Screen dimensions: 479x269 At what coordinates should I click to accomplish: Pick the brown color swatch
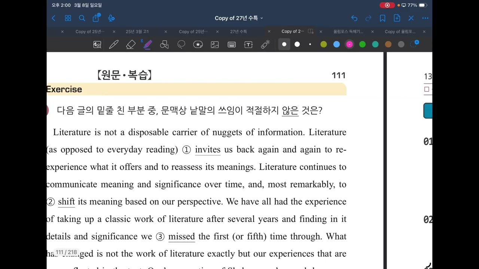click(388, 44)
